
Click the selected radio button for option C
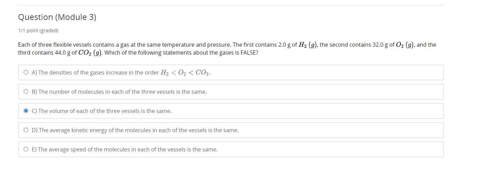26,111
